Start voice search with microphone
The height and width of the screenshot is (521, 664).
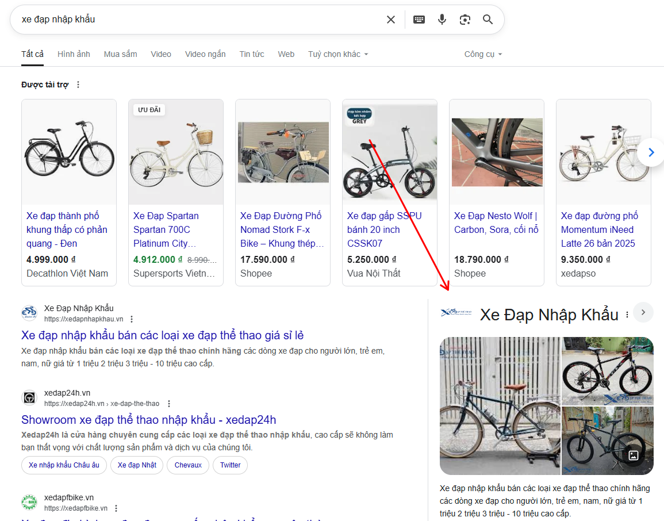tap(442, 20)
